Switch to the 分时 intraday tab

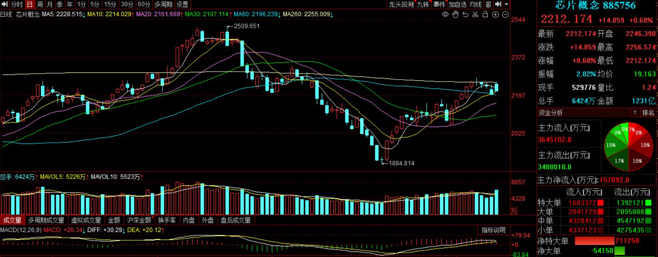(x=17, y=4)
